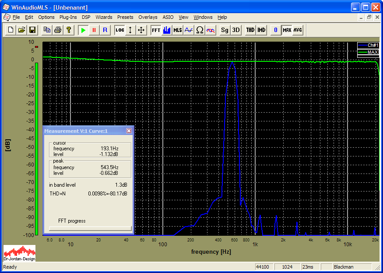383x273 pixels.
Task: Switch to MLS measurement mode
Action: (x=178, y=30)
